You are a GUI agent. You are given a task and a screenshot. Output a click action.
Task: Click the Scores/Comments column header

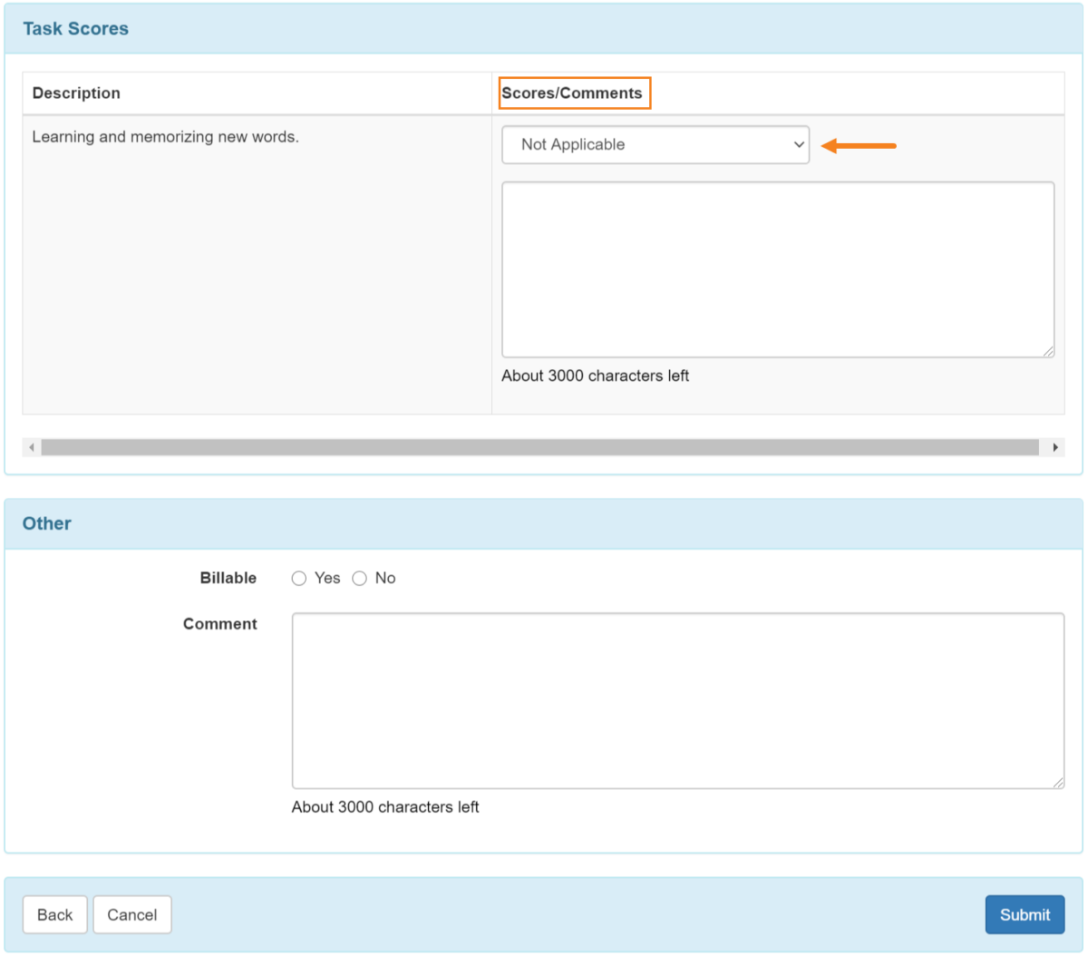tap(572, 93)
